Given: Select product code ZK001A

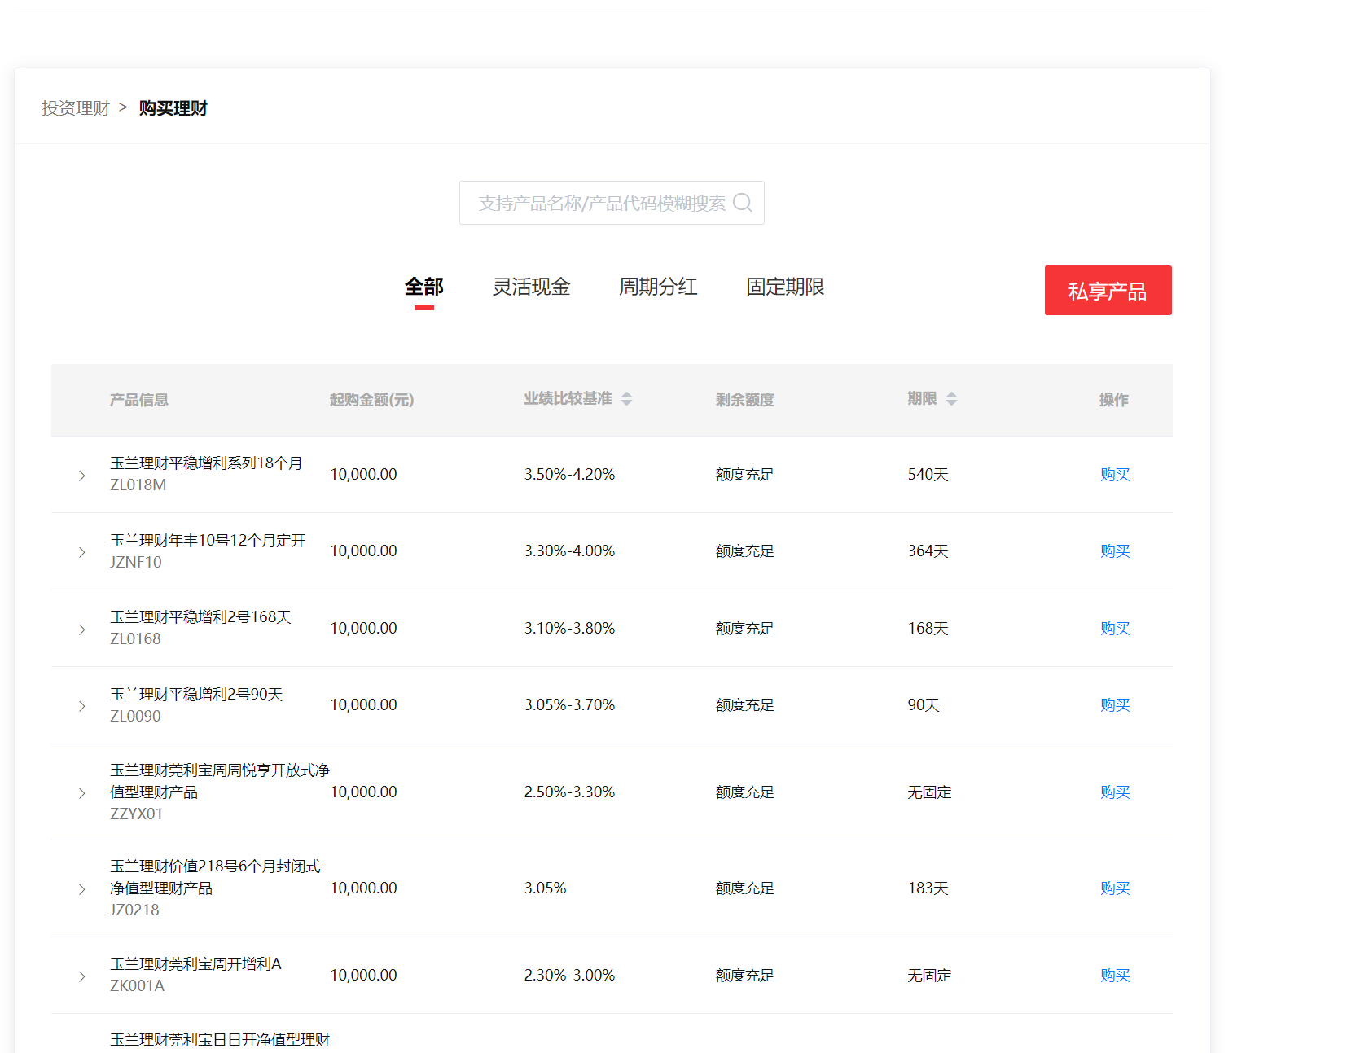Looking at the screenshot, I should [137, 986].
